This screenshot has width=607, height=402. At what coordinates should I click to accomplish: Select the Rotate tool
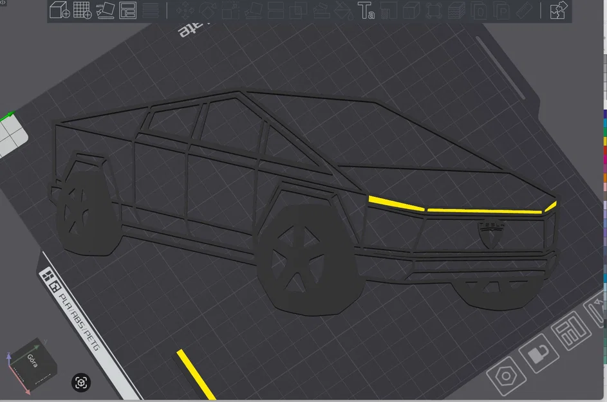point(207,10)
